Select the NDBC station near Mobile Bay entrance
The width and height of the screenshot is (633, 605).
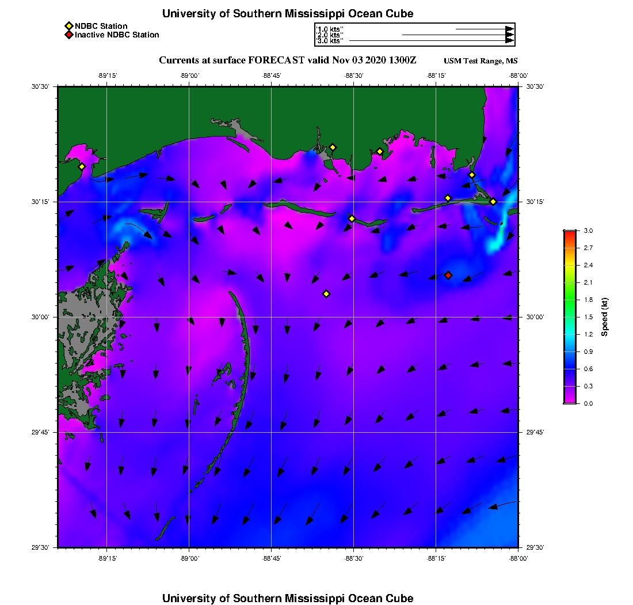pos(472,175)
